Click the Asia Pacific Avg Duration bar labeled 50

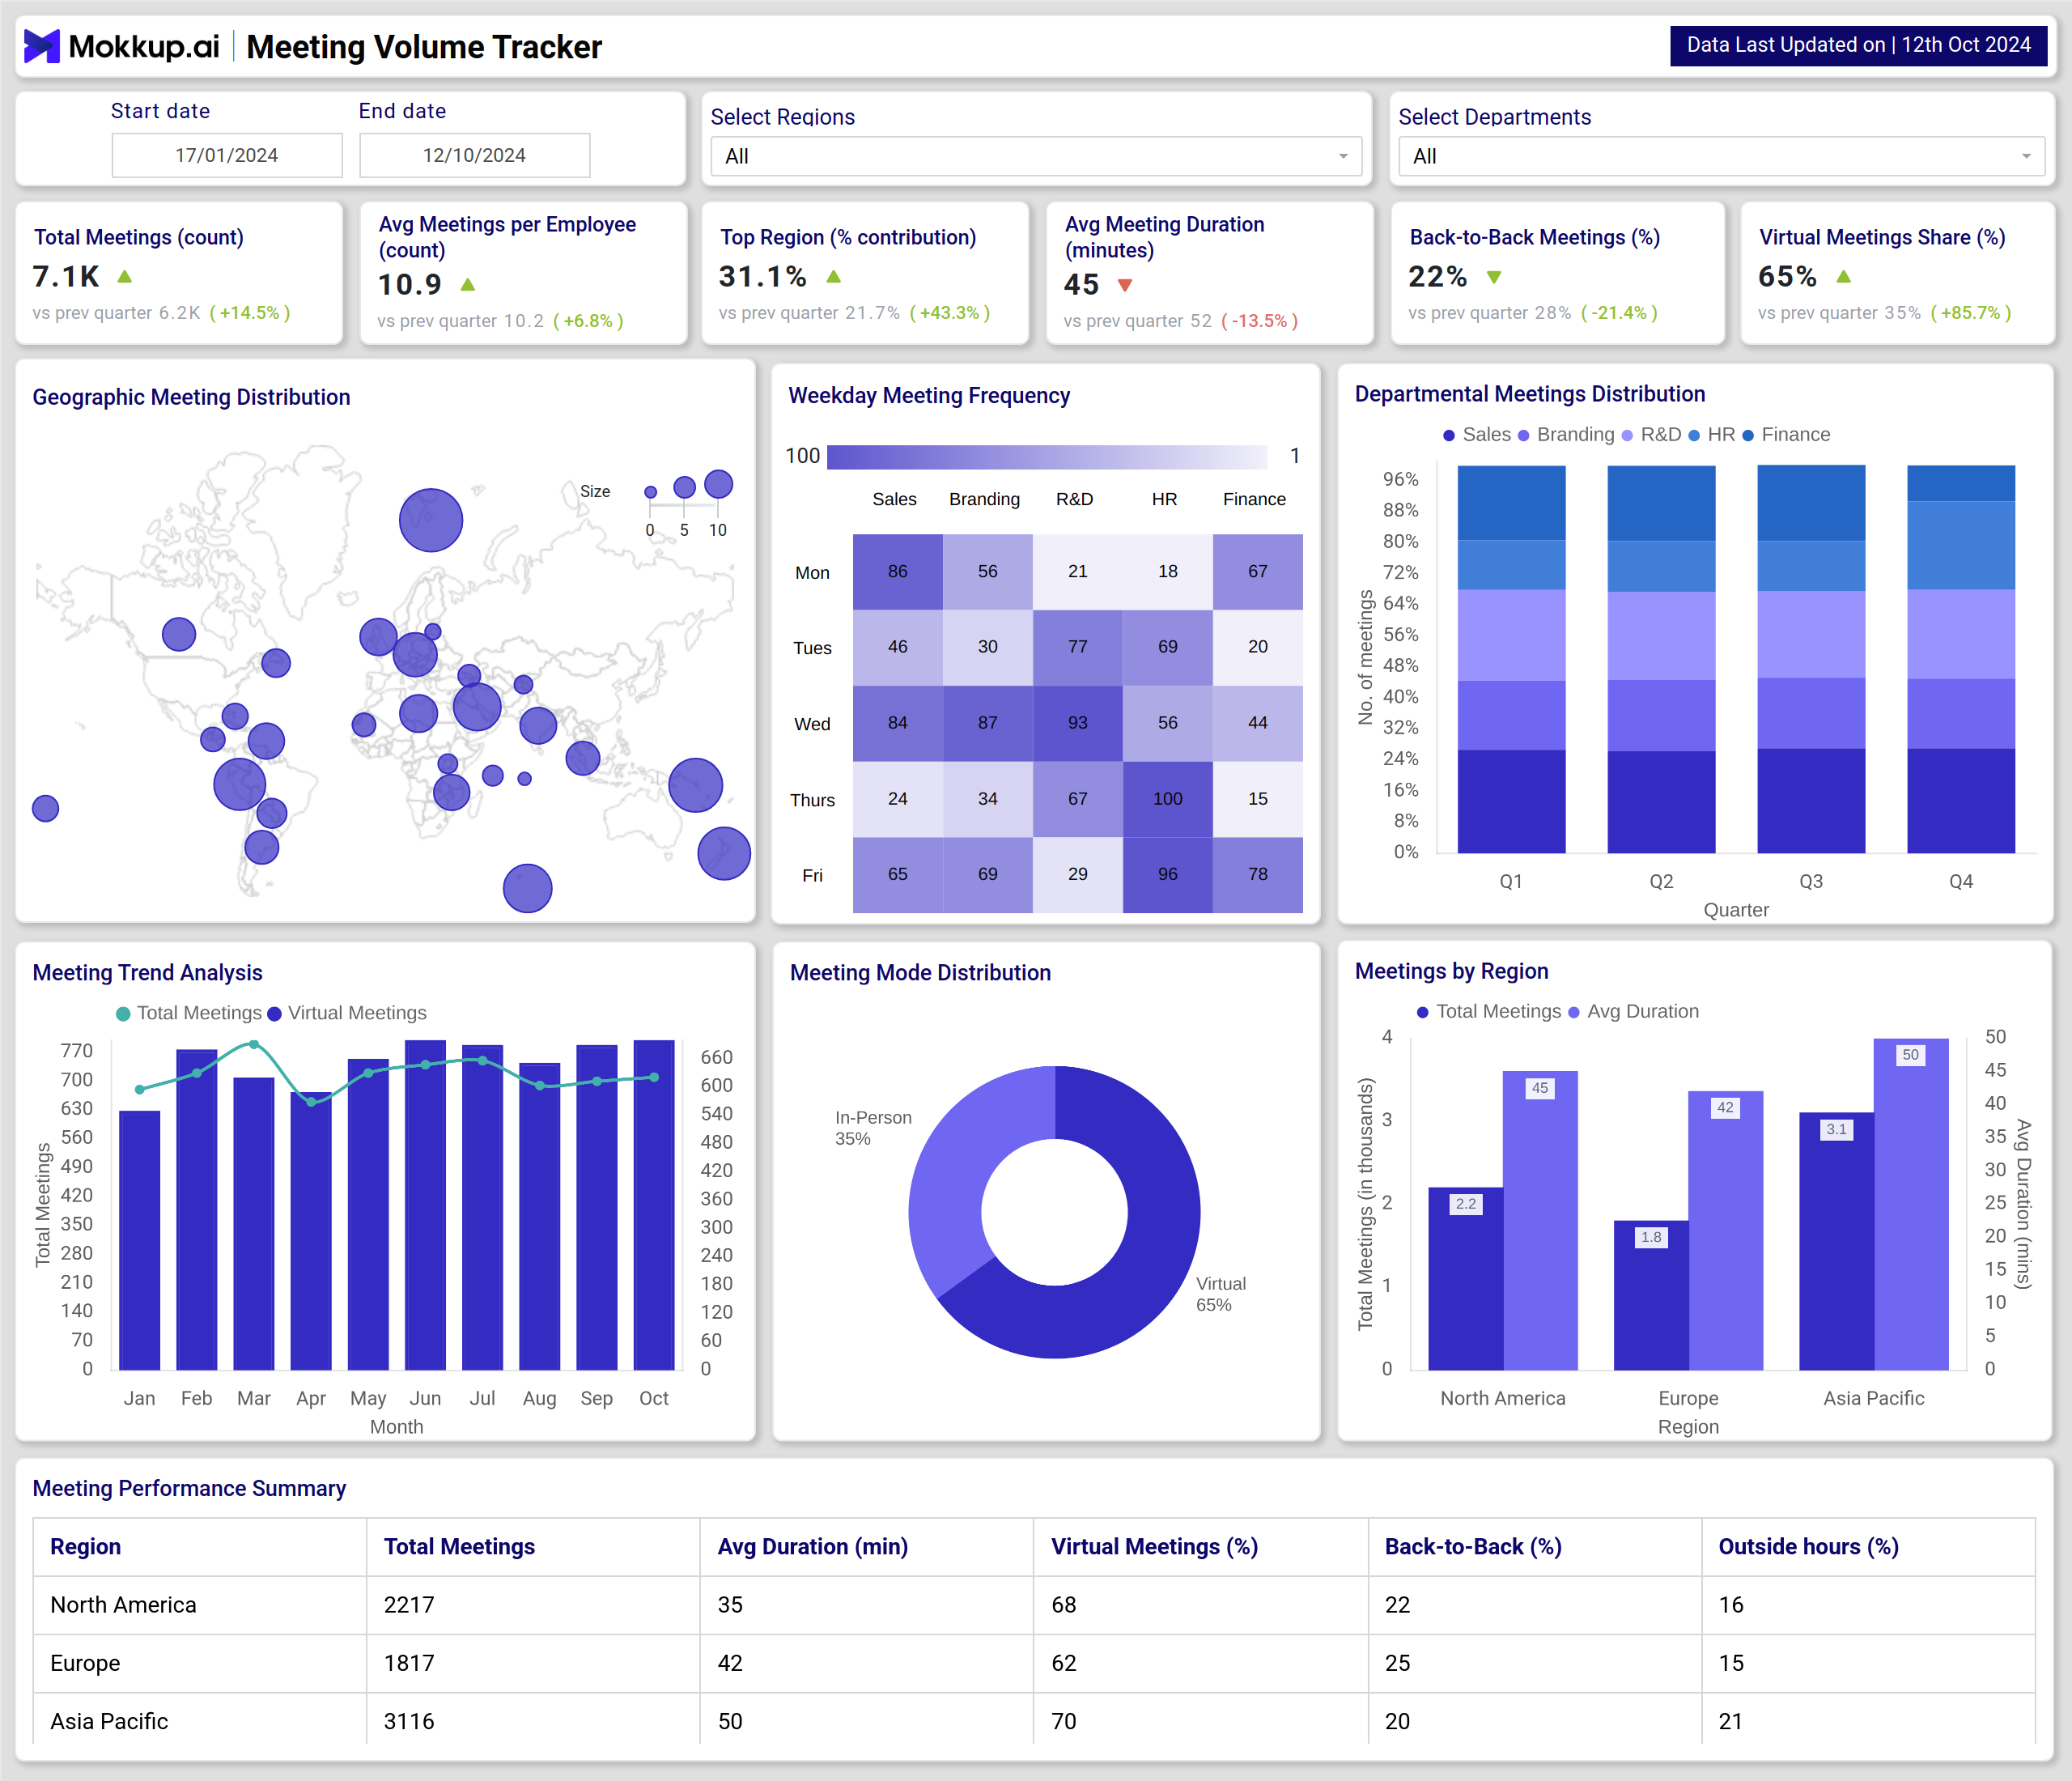pos(1911,1204)
